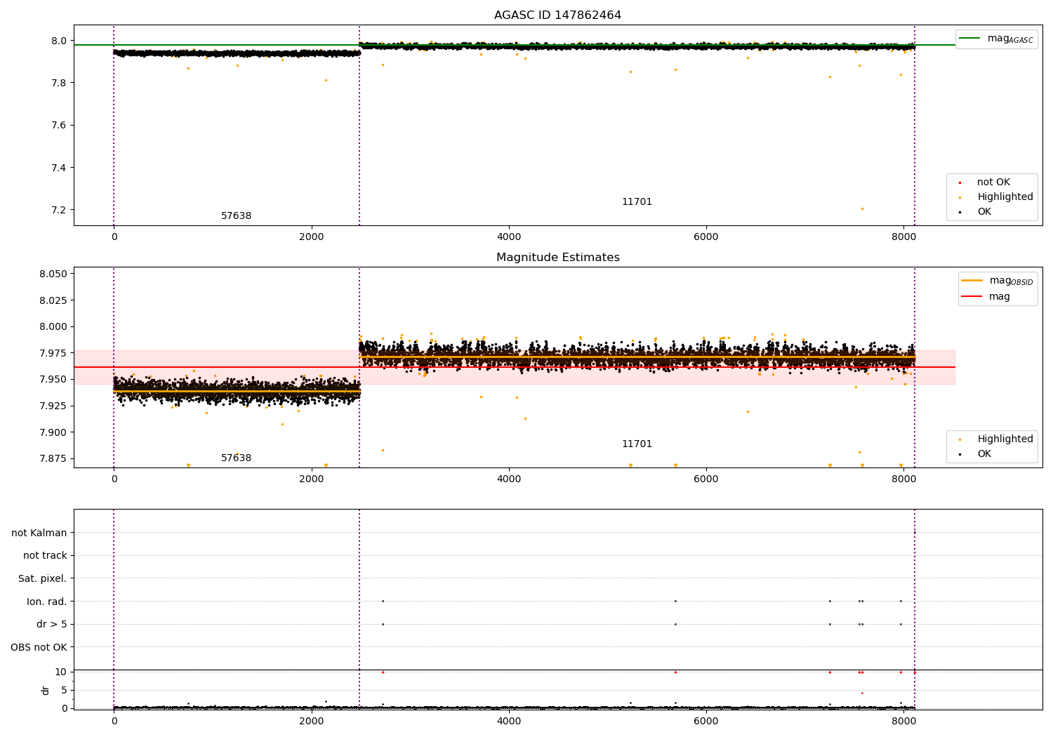The image size is (1053, 737).
Task: Select the mag OBSID orange legend entry
Action: [997, 281]
